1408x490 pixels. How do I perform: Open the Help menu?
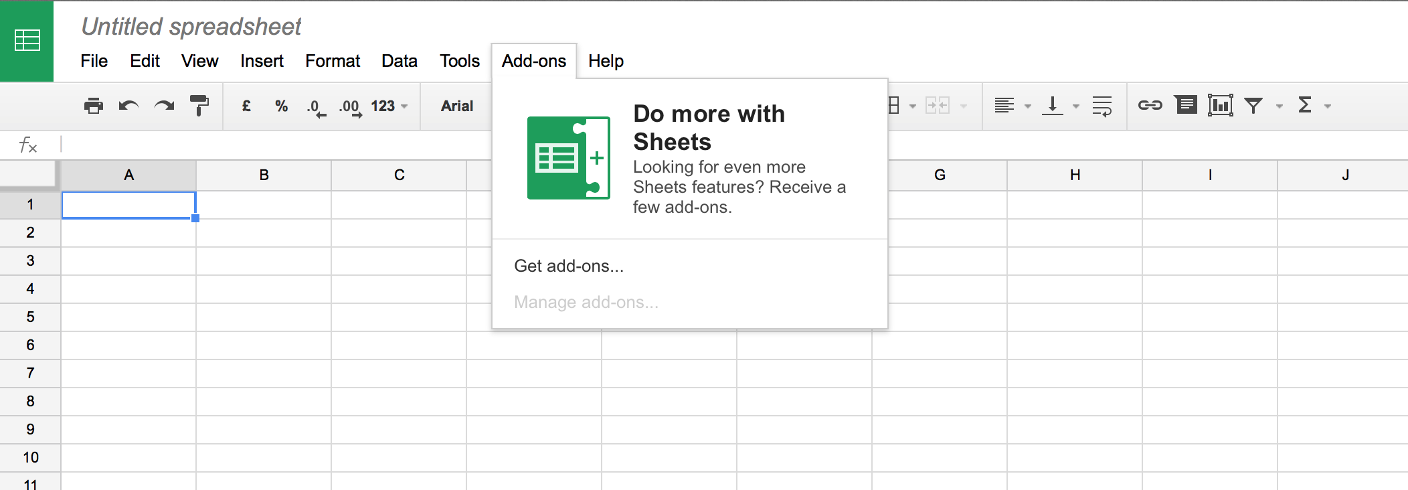606,61
